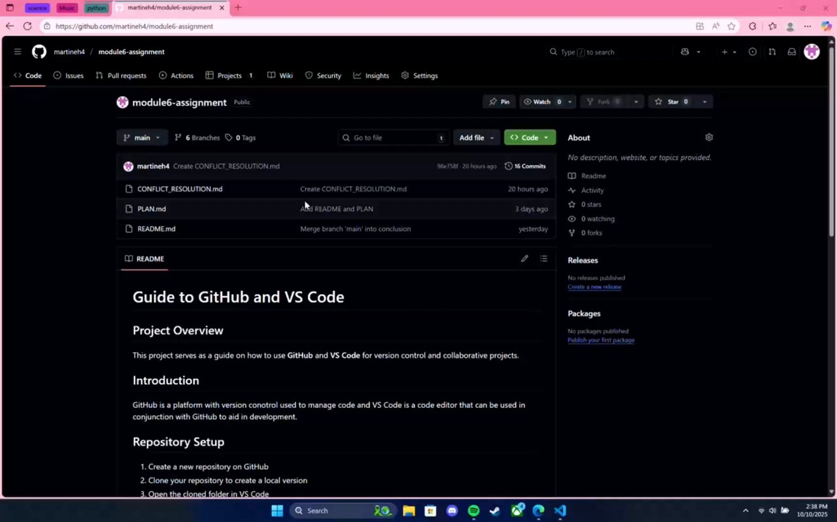
Task: Switch to the Wiki tab
Action: coord(280,76)
